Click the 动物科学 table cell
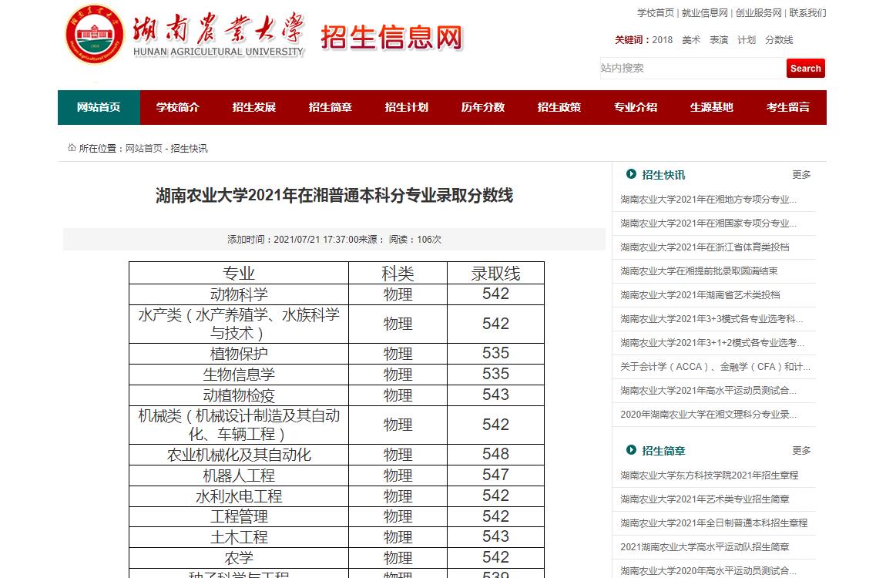886x578 pixels. (239, 294)
